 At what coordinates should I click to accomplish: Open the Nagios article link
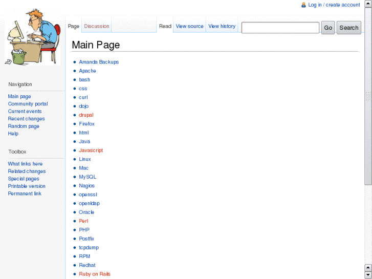click(x=86, y=186)
